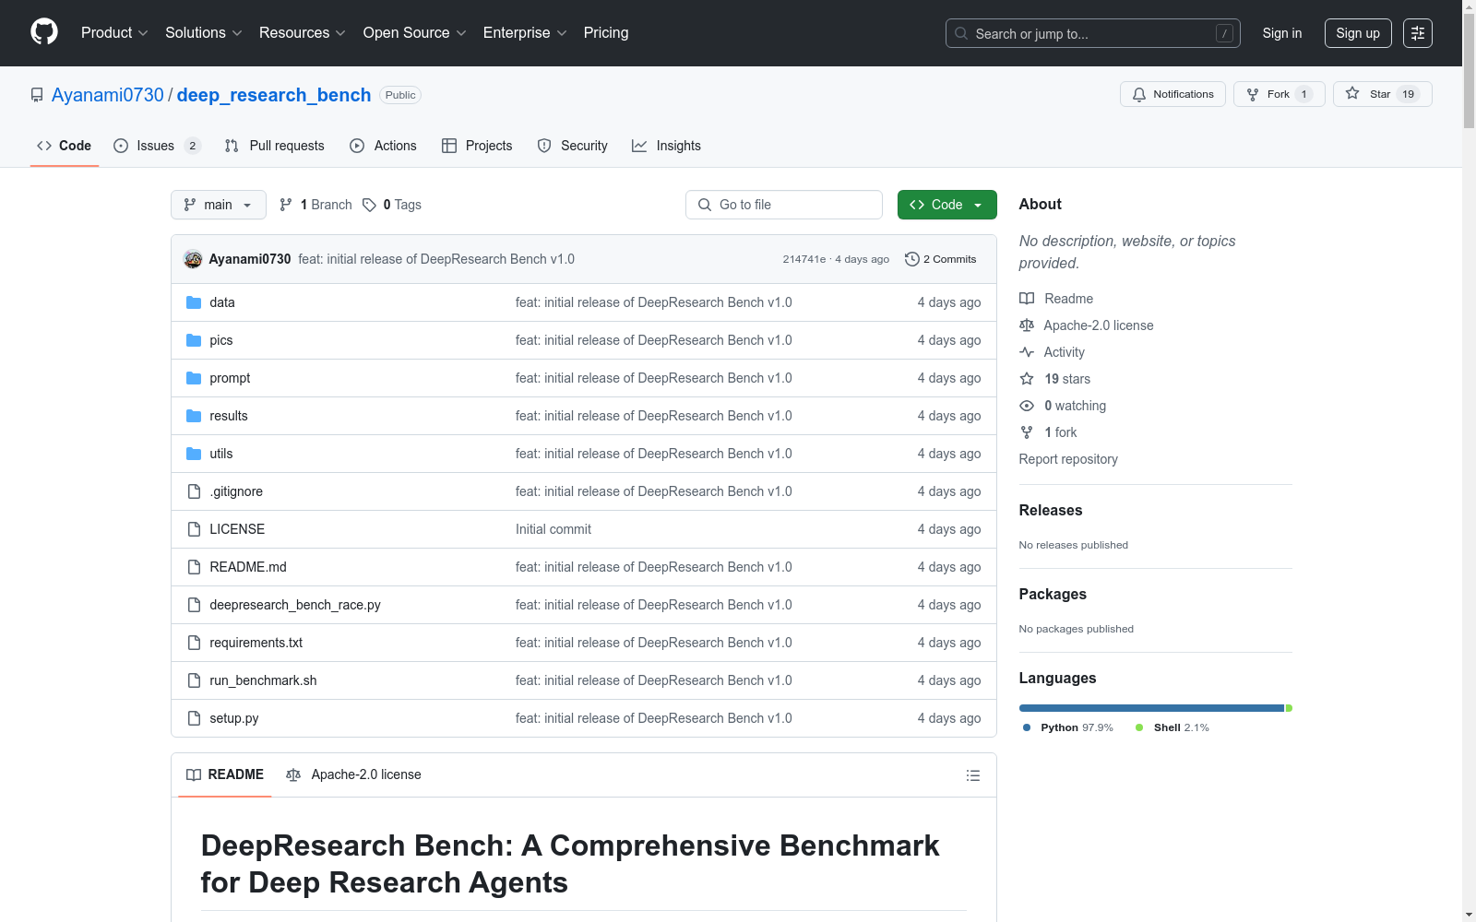Open the README outline list icon
Viewport: 1476px width, 922px height.
click(972, 774)
